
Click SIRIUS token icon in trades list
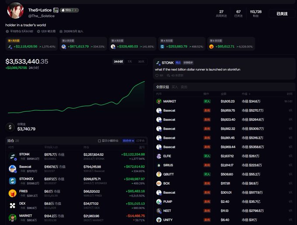(x=159, y=165)
